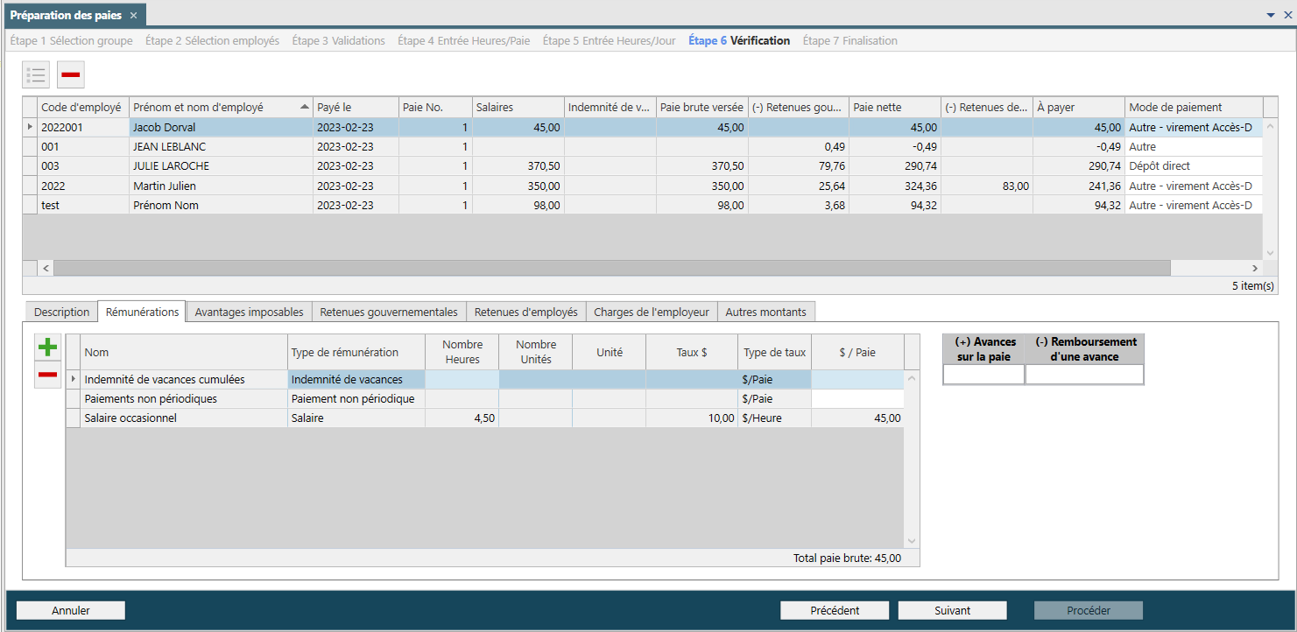This screenshot has height=632, width=1297.
Task: Click the Avances sur la paie input field
Action: (983, 375)
